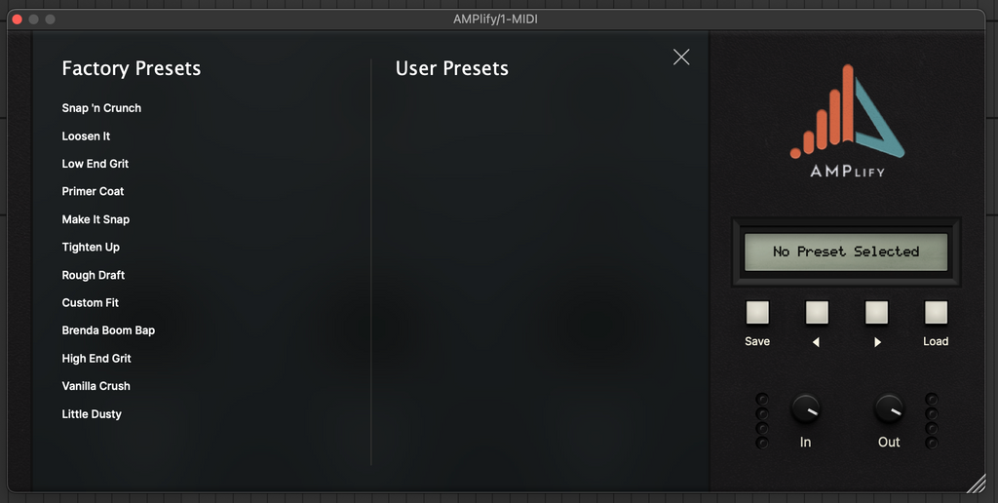Screen dimensions: 998x503
Task: Pick the Little Dusty preset
Action: pyautogui.click(x=92, y=414)
